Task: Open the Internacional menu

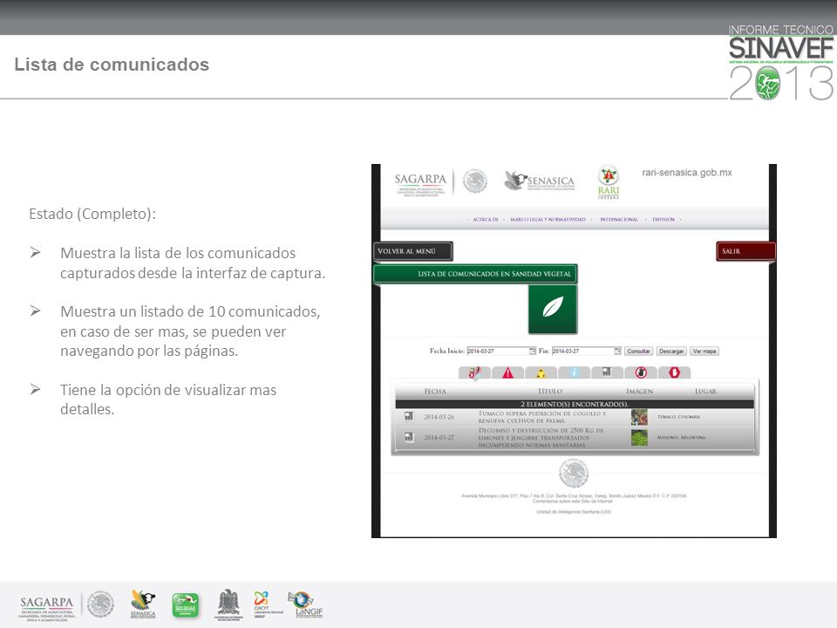Action: [619, 220]
